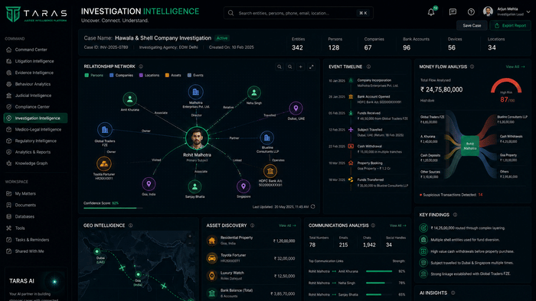
Task: Click the Tools sidebar icon
Action: pyautogui.click(x=9, y=228)
